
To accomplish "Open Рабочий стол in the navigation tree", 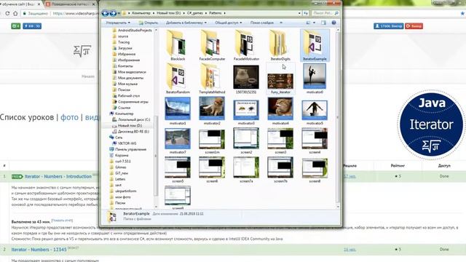I will click(126, 95).
